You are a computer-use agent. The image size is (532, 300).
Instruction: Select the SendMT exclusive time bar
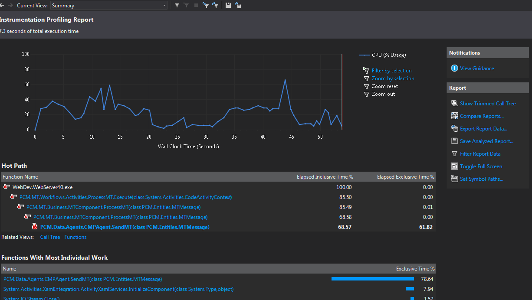click(x=372, y=279)
